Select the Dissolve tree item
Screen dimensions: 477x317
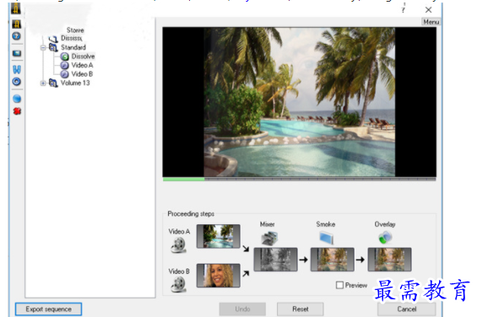[x=83, y=56]
